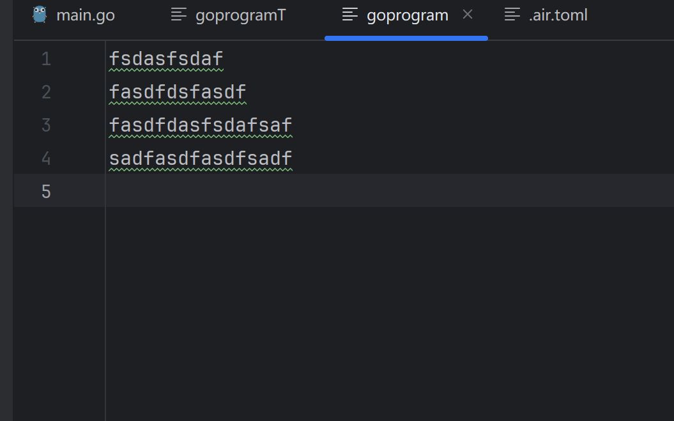Click the empty highlighted line 5 in the editor
Image resolution: width=674 pixels, height=421 pixels.
(x=383, y=191)
